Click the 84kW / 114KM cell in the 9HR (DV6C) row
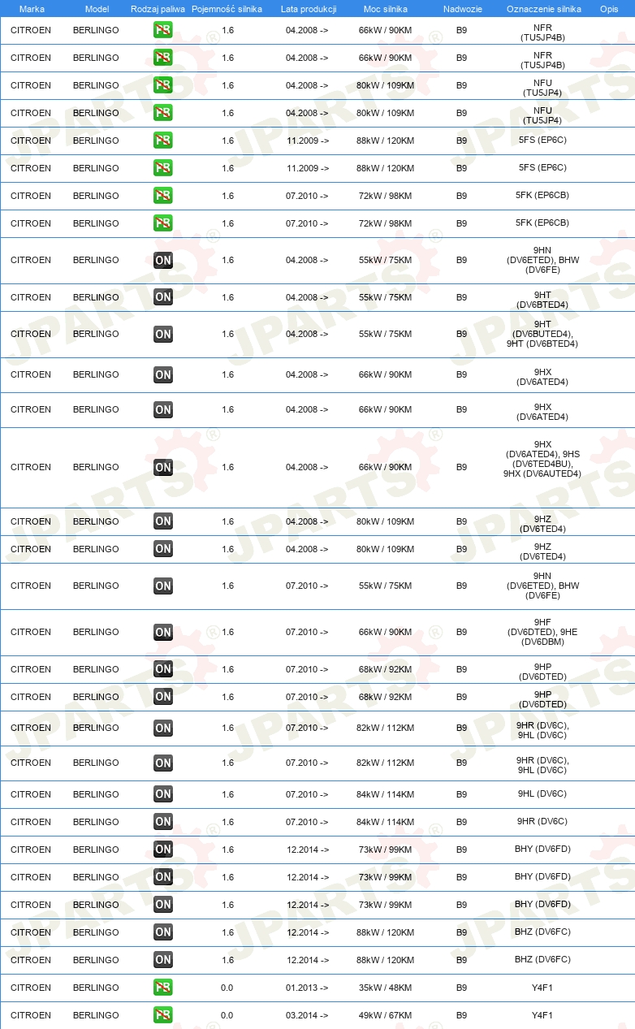Screen dimensions: 635x1029 tap(385, 822)
